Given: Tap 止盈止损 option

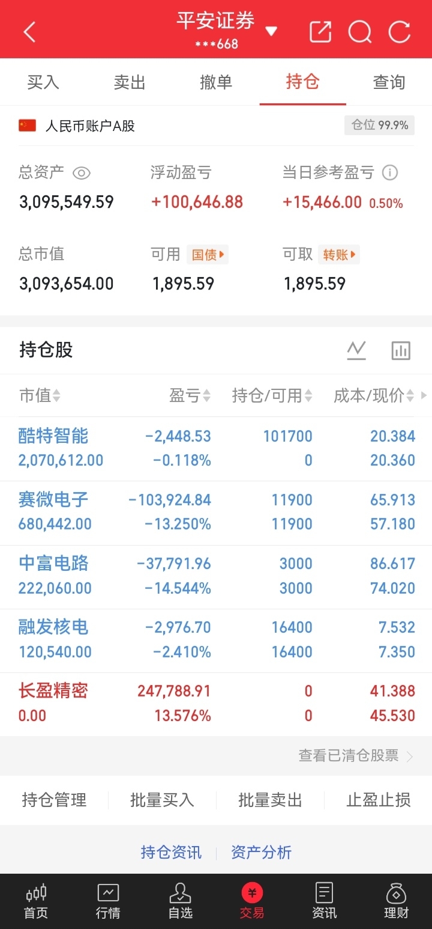Looking at the screenshot, I should click(378, 800).
